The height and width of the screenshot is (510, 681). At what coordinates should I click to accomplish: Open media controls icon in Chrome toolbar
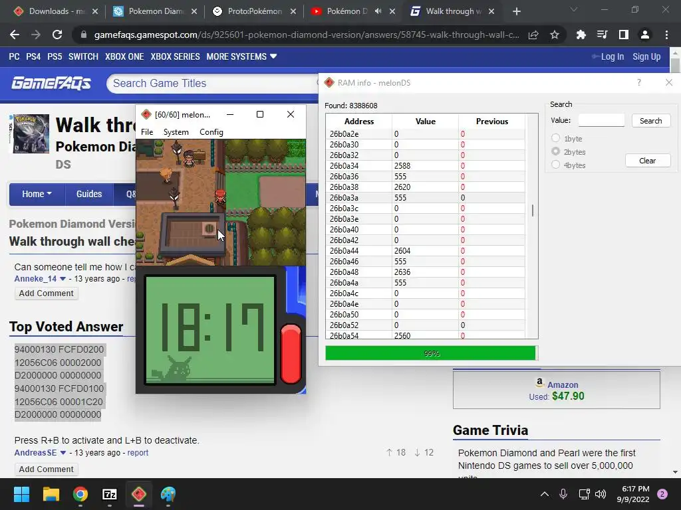(x=602, y=35)
